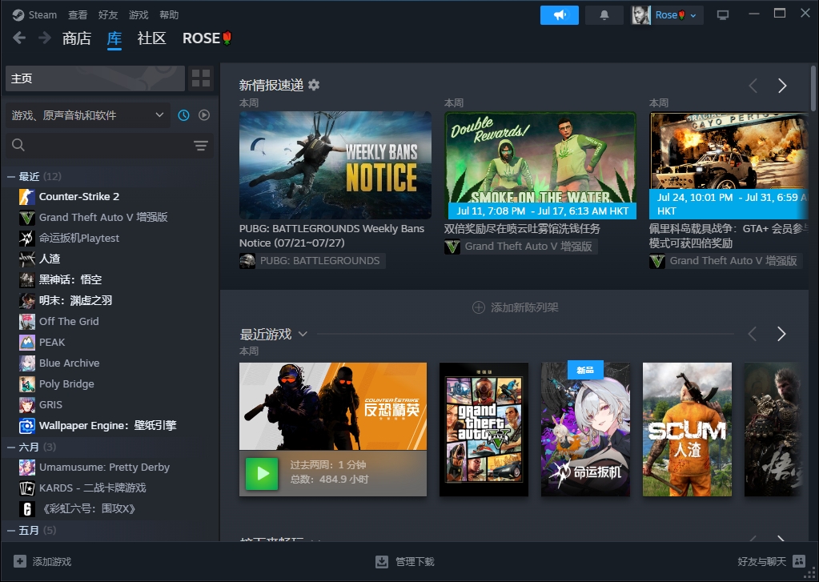This screenshot has height=582, width=819.
Task: Show only ready-to-play games icon
Action: [x=204, y=115]
